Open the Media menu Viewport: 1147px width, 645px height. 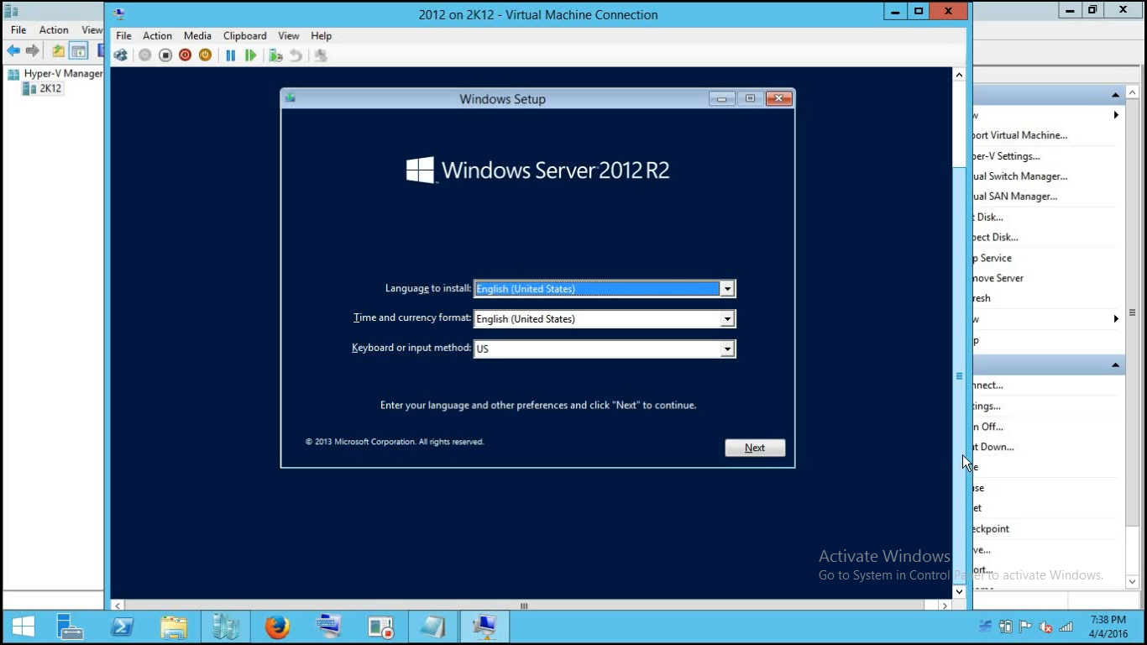197,36
